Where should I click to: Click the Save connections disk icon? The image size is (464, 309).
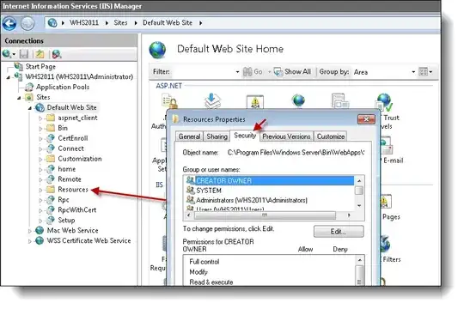[x=24, y=54]
